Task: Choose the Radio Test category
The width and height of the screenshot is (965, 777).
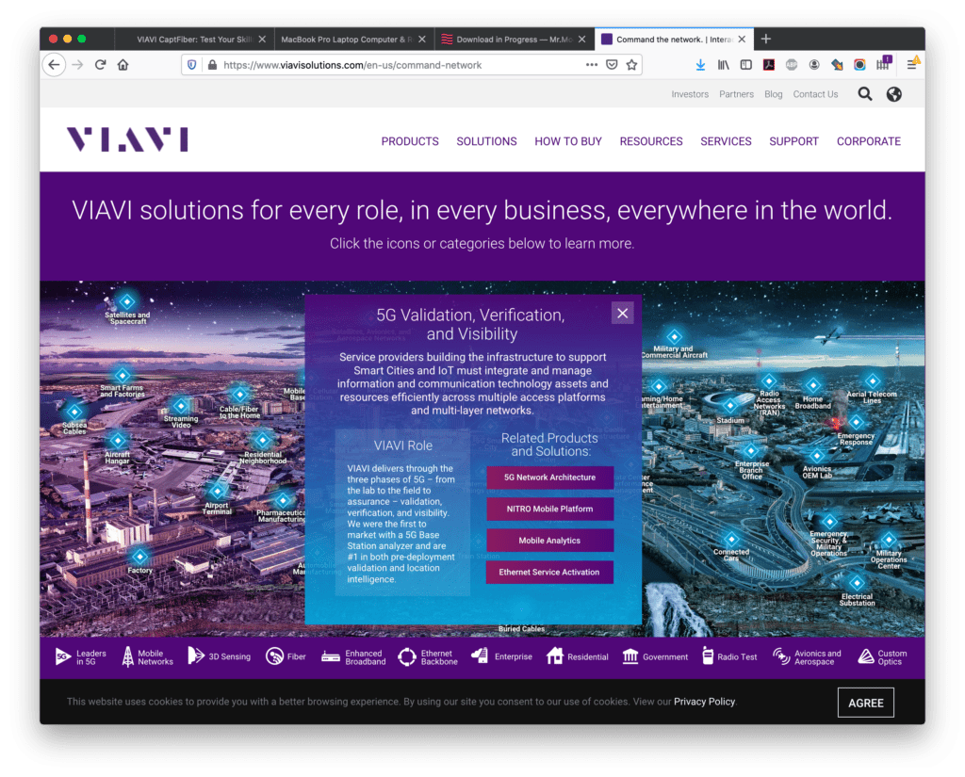Action: (729, 656)
